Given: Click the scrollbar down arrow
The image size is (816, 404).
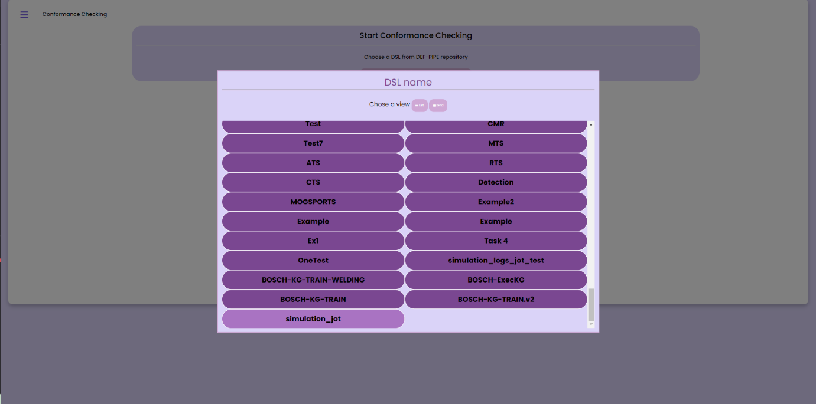Looking at the screenshot, I should 591,324.
